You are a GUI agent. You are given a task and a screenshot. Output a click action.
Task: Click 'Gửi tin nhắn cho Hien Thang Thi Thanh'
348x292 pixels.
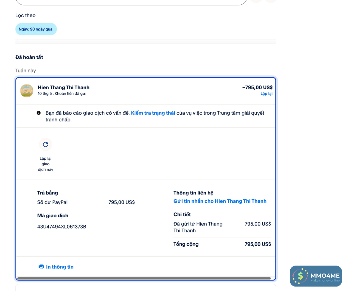(220, 201)
